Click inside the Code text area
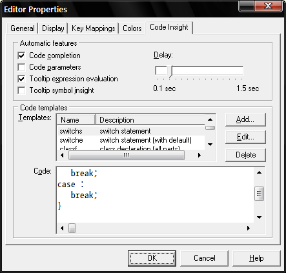Screen dimensions: 286x273 pyautogui.click(x=155, y=195)
